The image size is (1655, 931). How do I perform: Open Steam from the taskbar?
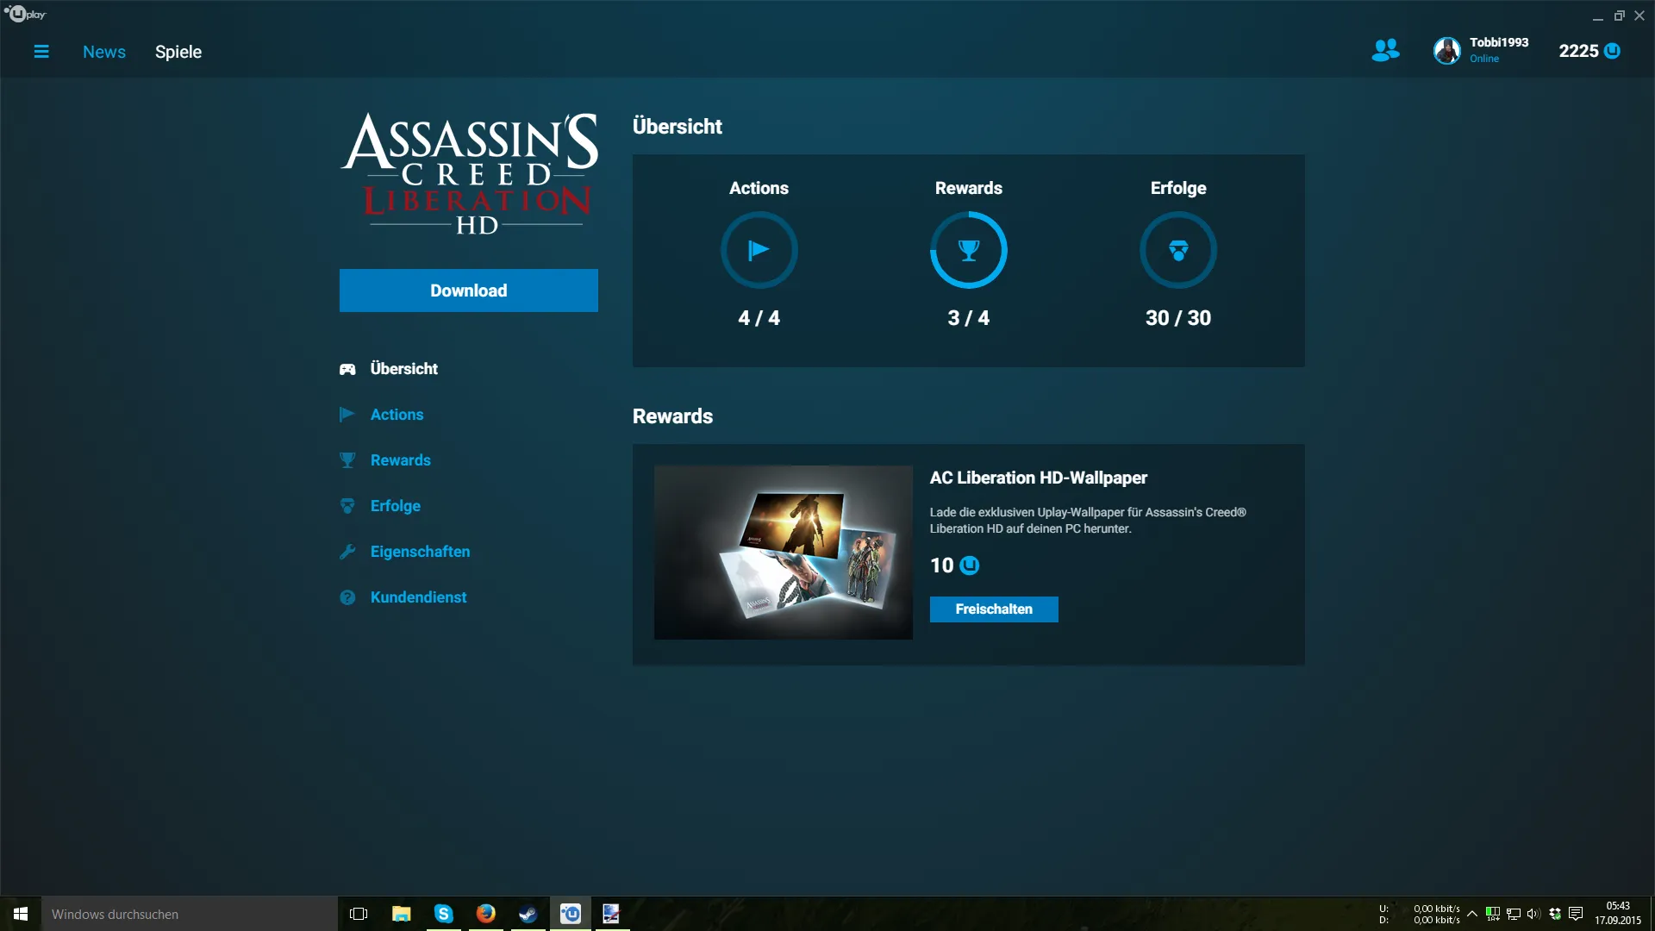coord(528,914)
